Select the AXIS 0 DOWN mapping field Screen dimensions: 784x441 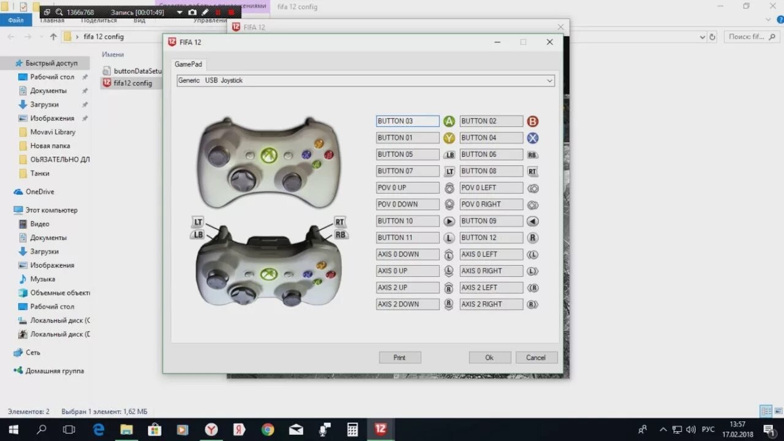tap(408, 254)
